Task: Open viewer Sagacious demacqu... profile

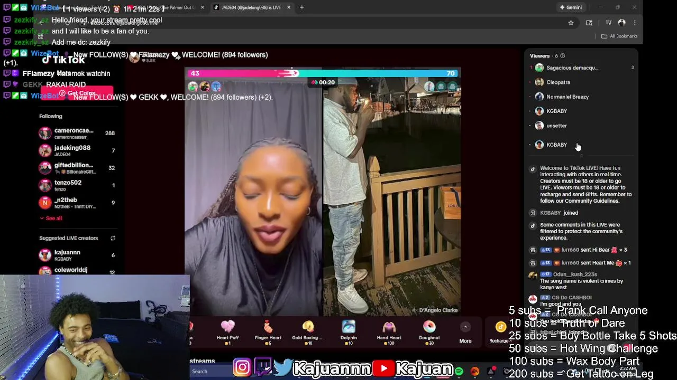Action: tap(582, 68)
